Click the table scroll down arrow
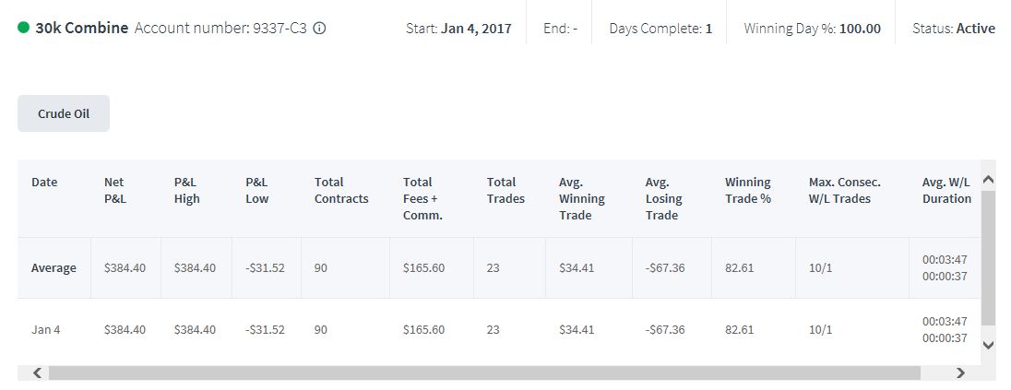Image resolution: width=1011 pixels, height=390 pixels. 988,346
